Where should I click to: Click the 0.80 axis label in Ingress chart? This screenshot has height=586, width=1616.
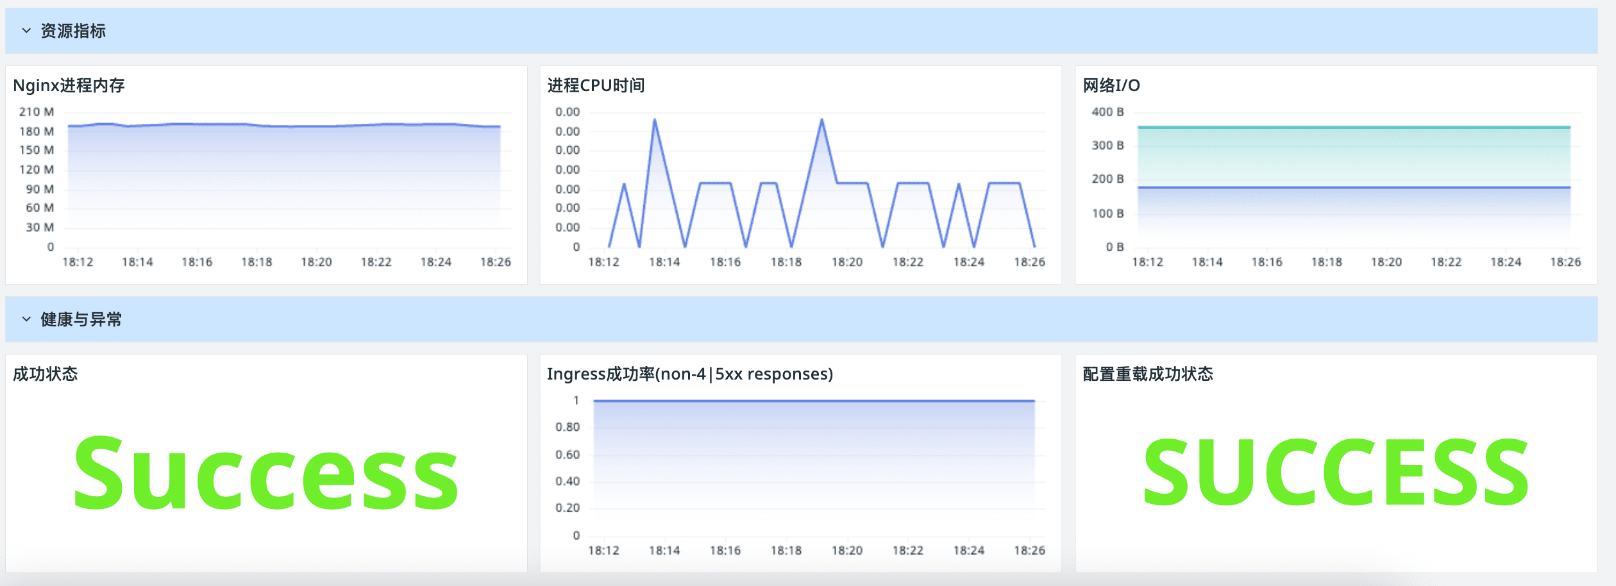(568, 427)
